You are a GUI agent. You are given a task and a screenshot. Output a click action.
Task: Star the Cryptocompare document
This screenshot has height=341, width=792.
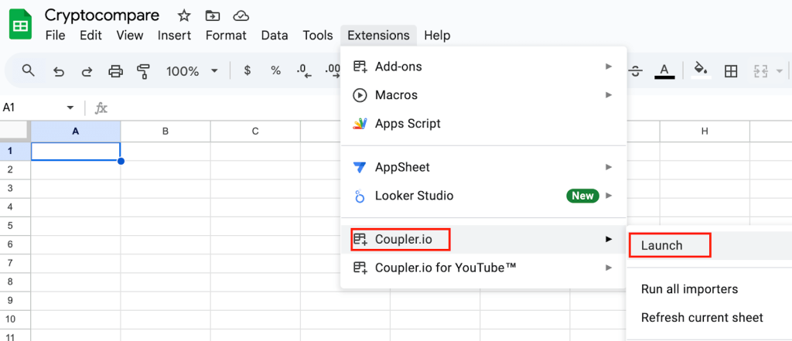(x=184, y=15)
